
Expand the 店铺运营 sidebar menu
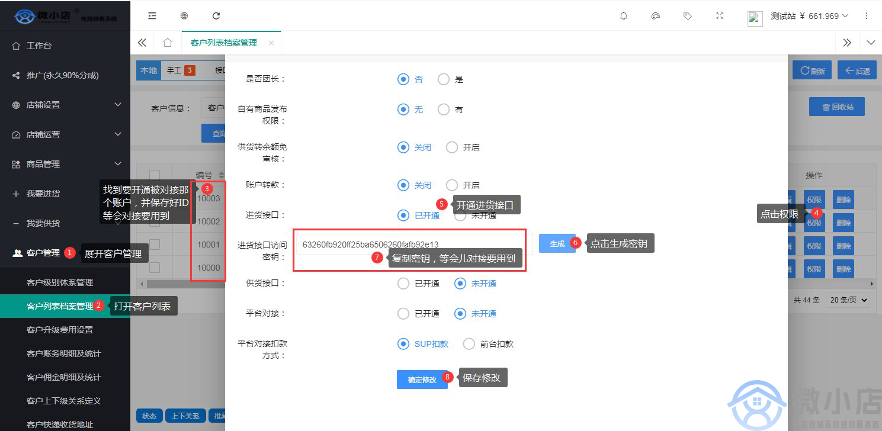click(65, 134)
